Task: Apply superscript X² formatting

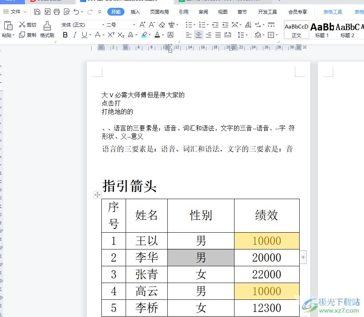Action: [111, 35]
